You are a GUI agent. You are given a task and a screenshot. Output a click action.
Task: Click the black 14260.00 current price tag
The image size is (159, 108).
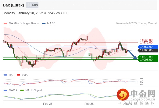point(148,50)
